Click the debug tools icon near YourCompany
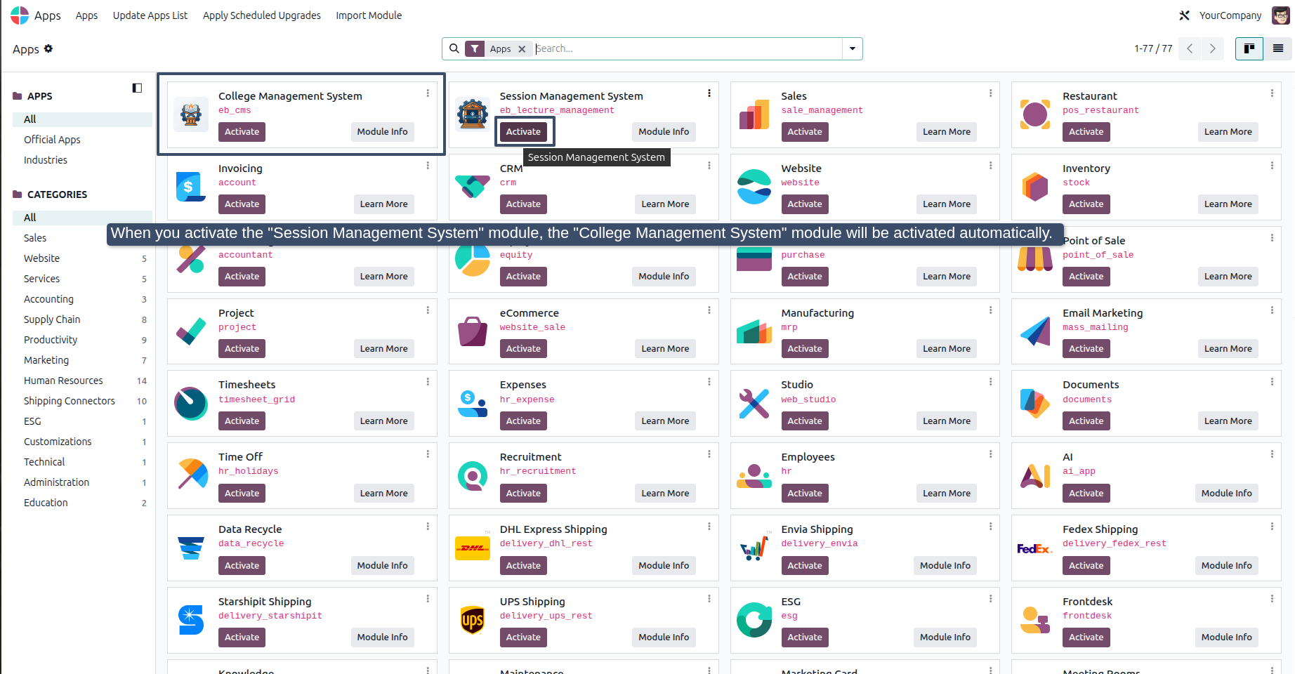The height and width of the screenshot is (674, 1295). pos(1184,15)
